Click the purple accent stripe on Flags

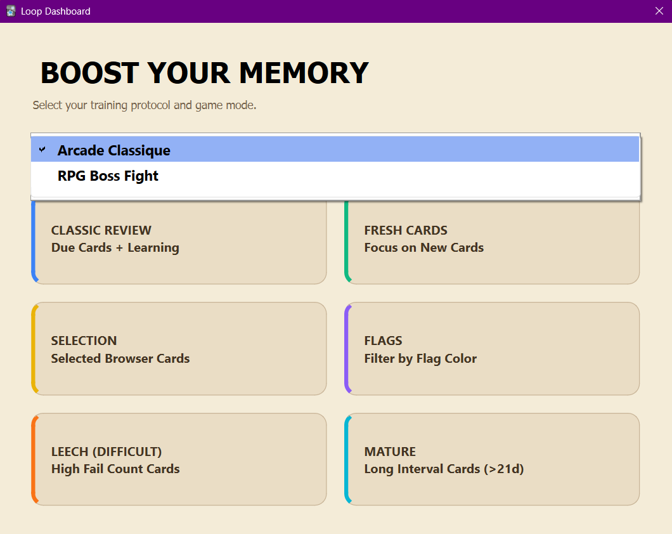(347, 348)
